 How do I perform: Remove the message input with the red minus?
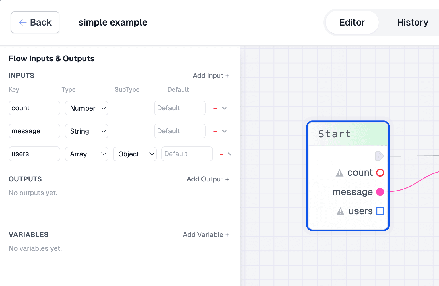pos(215,131)
